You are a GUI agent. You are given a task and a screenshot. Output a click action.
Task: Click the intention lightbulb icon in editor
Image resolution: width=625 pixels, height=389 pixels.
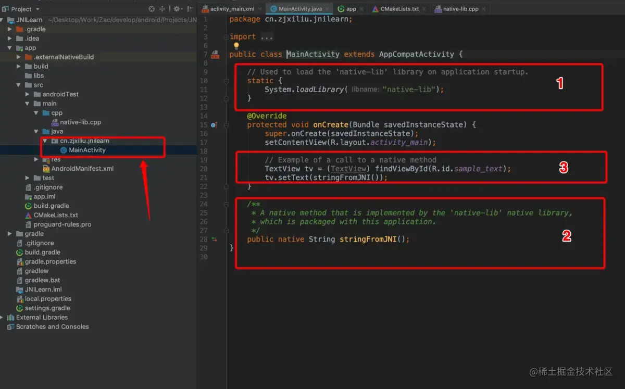[236, 46]
